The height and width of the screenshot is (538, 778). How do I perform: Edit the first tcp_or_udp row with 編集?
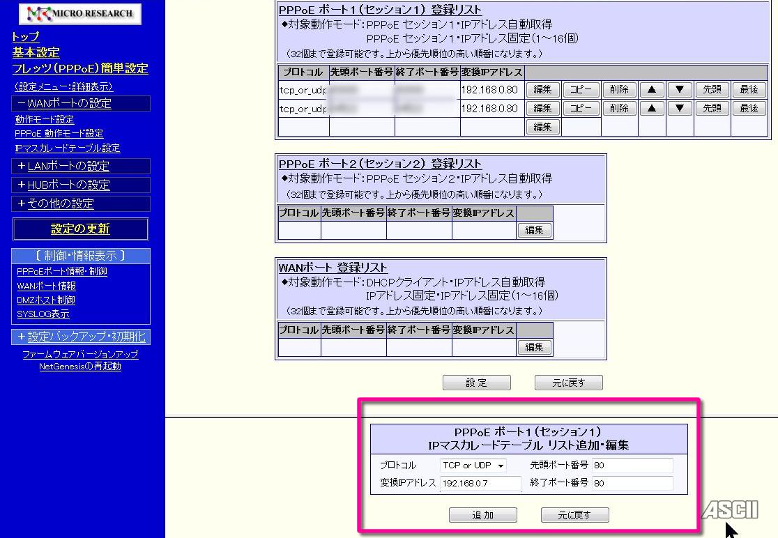[x=543, y=90]
